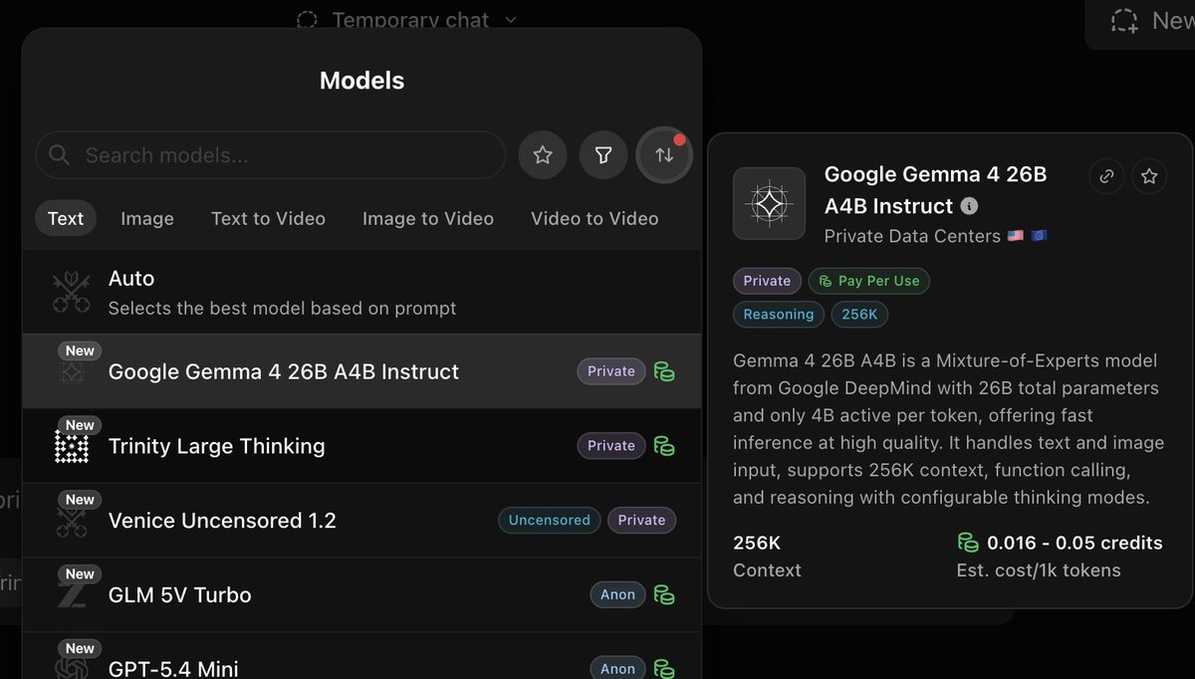Click New badge on Trinity Large Thinking row
Viewport: 1195px width, 679px height.
80,425
